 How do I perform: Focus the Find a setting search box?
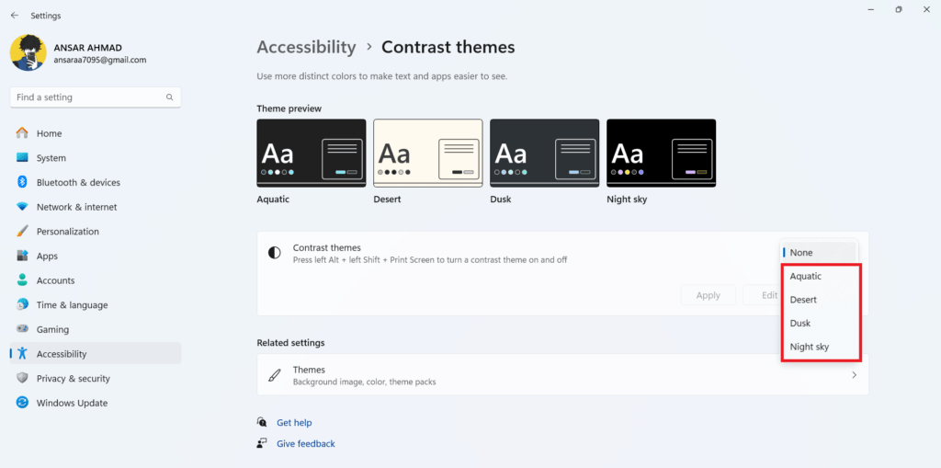coord(96,97)
